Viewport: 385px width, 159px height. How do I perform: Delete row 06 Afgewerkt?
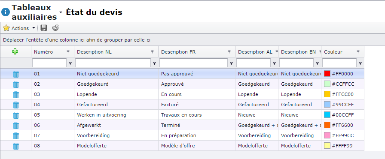[x=16, y=126]
